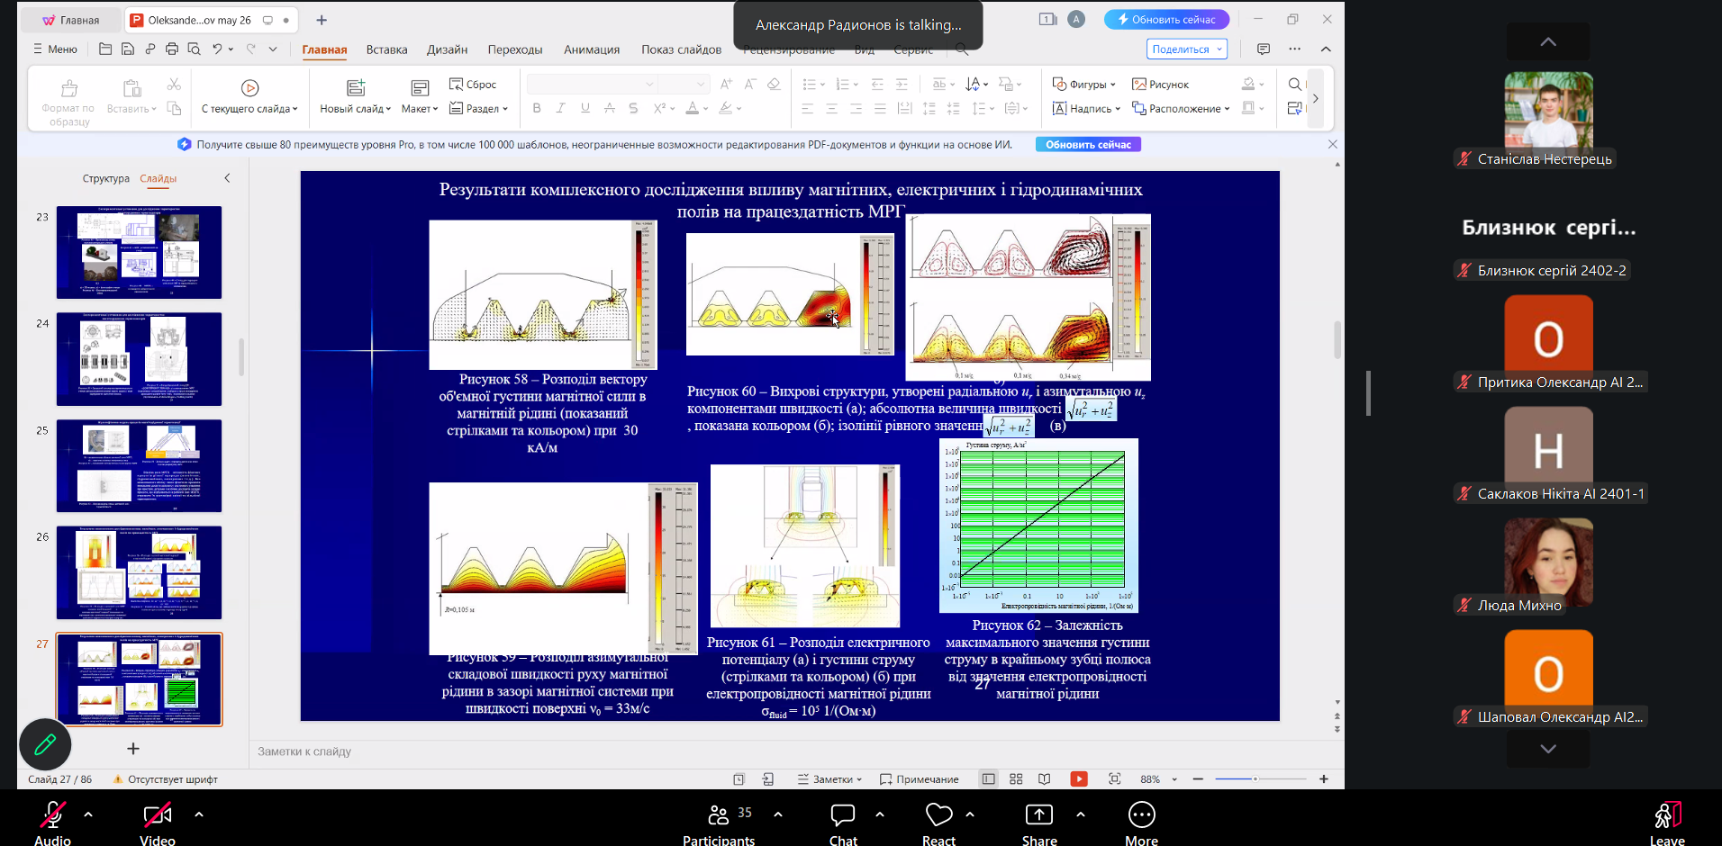Open the Поделиться share dropdown
Image resolution: width=1722 pixels, height=846 pixels.
(x=1187, y=49)
